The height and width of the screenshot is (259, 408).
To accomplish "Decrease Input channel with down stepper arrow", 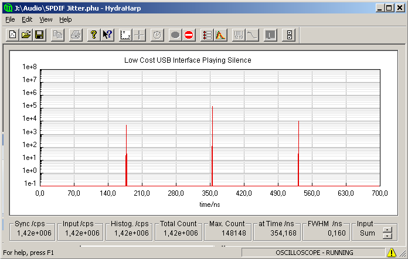I will (387, 236).
